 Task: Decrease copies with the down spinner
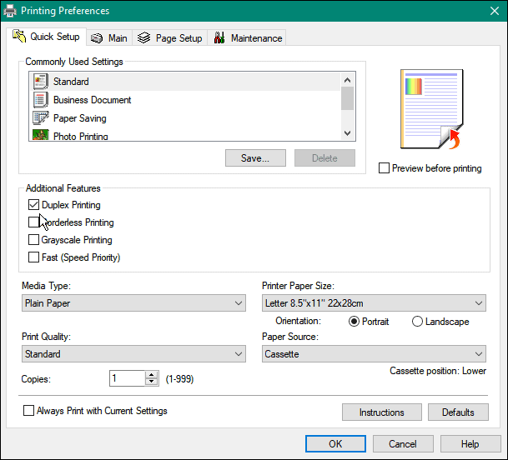151,382
